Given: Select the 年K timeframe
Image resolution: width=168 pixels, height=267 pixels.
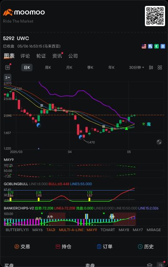Looking at the screenshot, I should pyautogui.click(x=111, y=67).
